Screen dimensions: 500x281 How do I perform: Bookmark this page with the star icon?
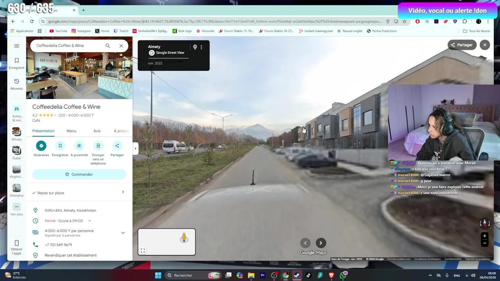click(404, 21)
